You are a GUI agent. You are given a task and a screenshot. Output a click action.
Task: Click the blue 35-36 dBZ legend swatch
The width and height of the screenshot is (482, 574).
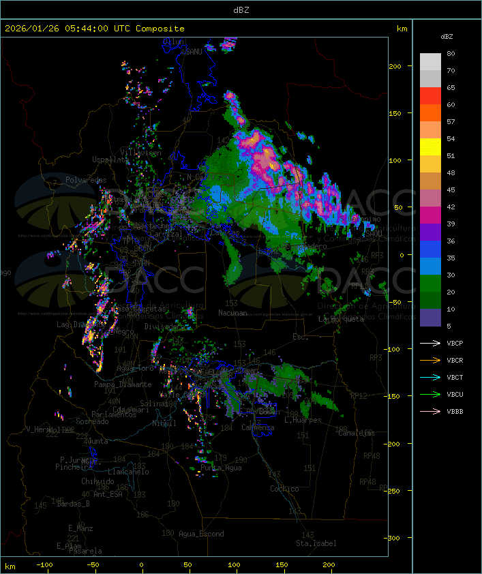430,250
